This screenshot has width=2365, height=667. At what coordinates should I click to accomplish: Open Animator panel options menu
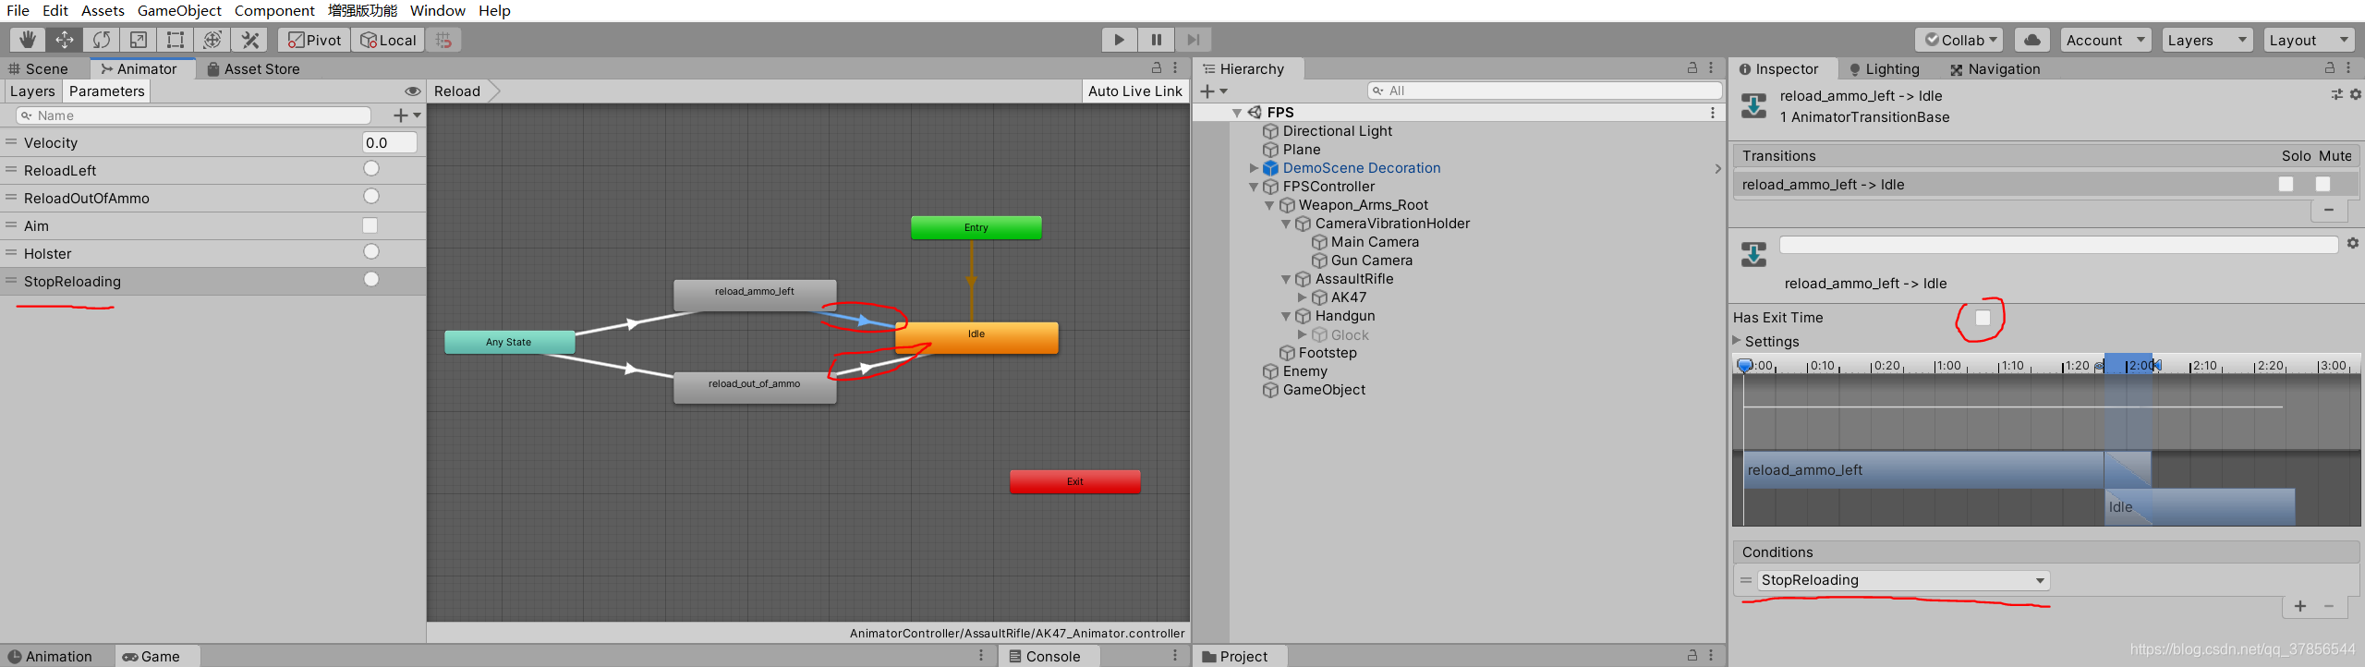[1175, 68]
